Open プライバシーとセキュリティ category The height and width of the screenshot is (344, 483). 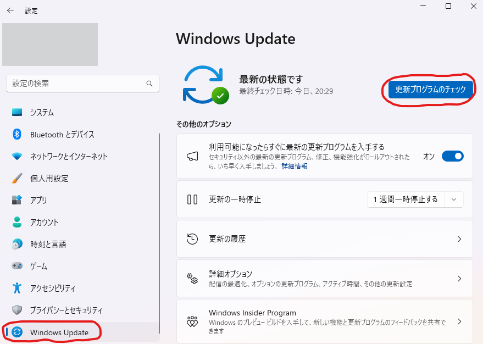[82, 310]
